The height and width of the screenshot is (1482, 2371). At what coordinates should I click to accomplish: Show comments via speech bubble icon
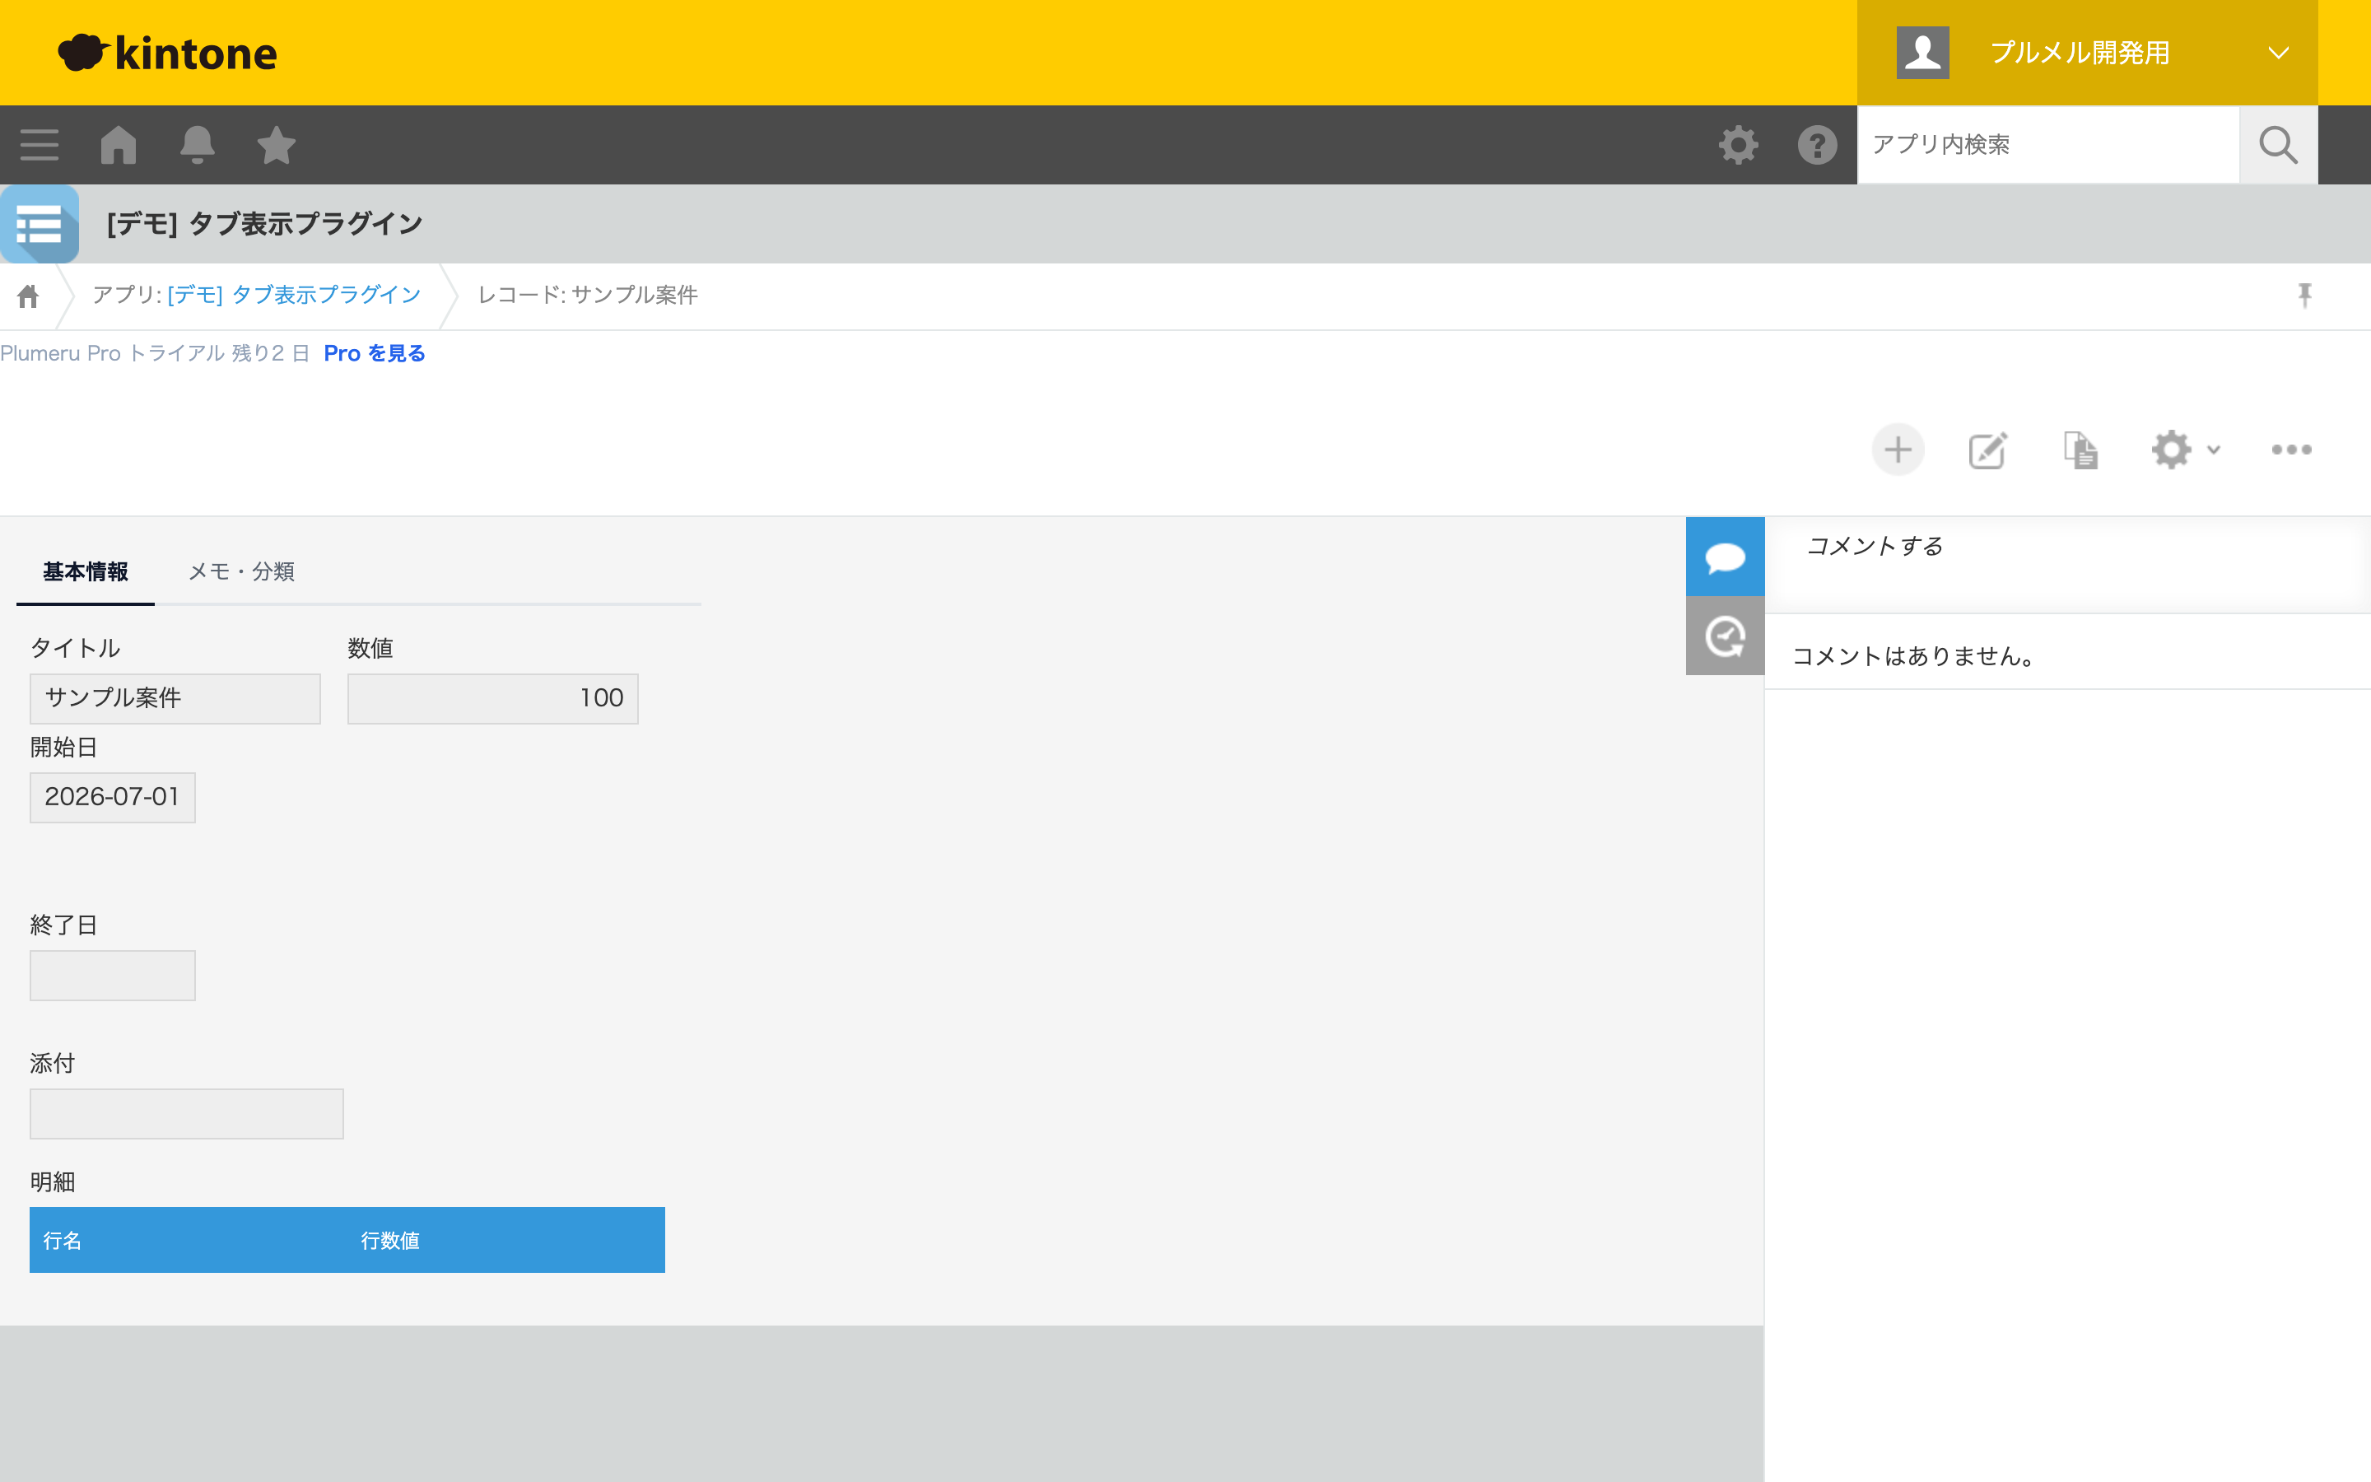pos(1725,557)
